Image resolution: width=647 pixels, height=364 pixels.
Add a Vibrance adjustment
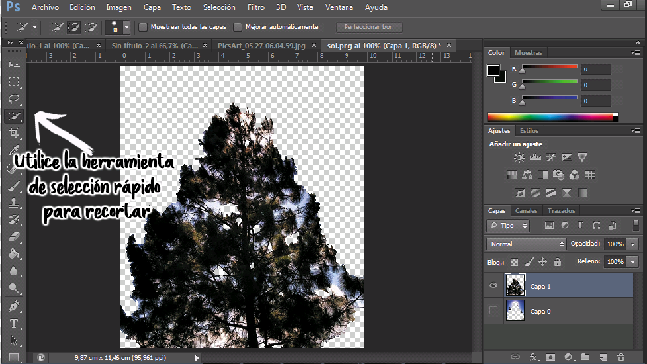point(582,158)
